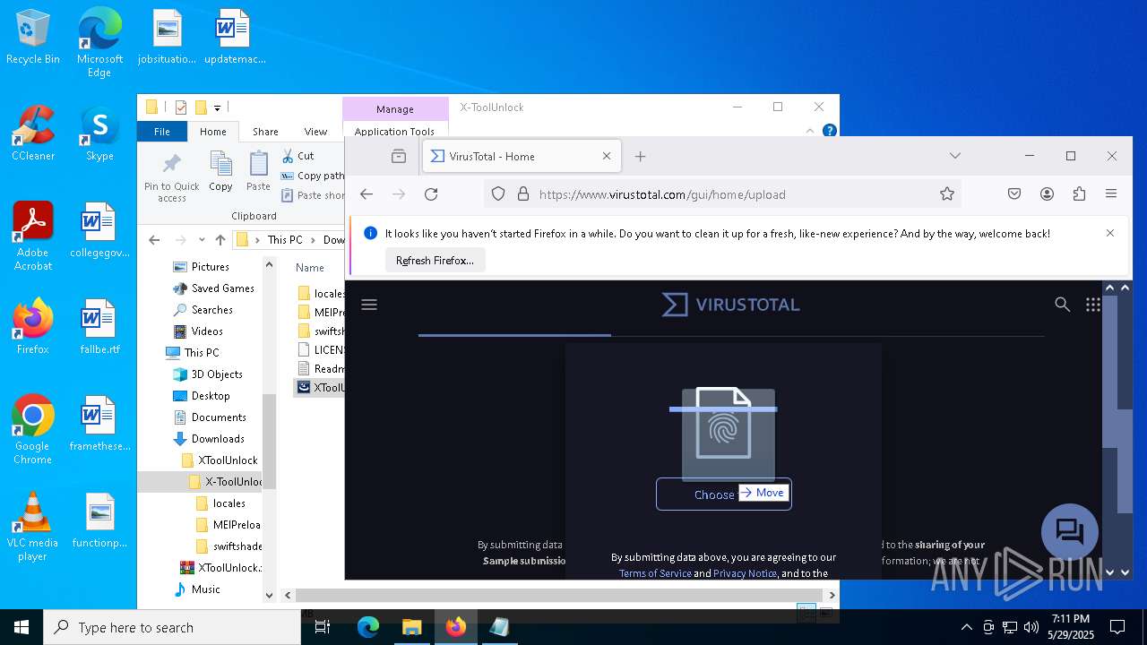This screenshot has height=645, width=1147.
Task: Open Google Chrome desktop shortcut
Action: [x=33, y=430]
